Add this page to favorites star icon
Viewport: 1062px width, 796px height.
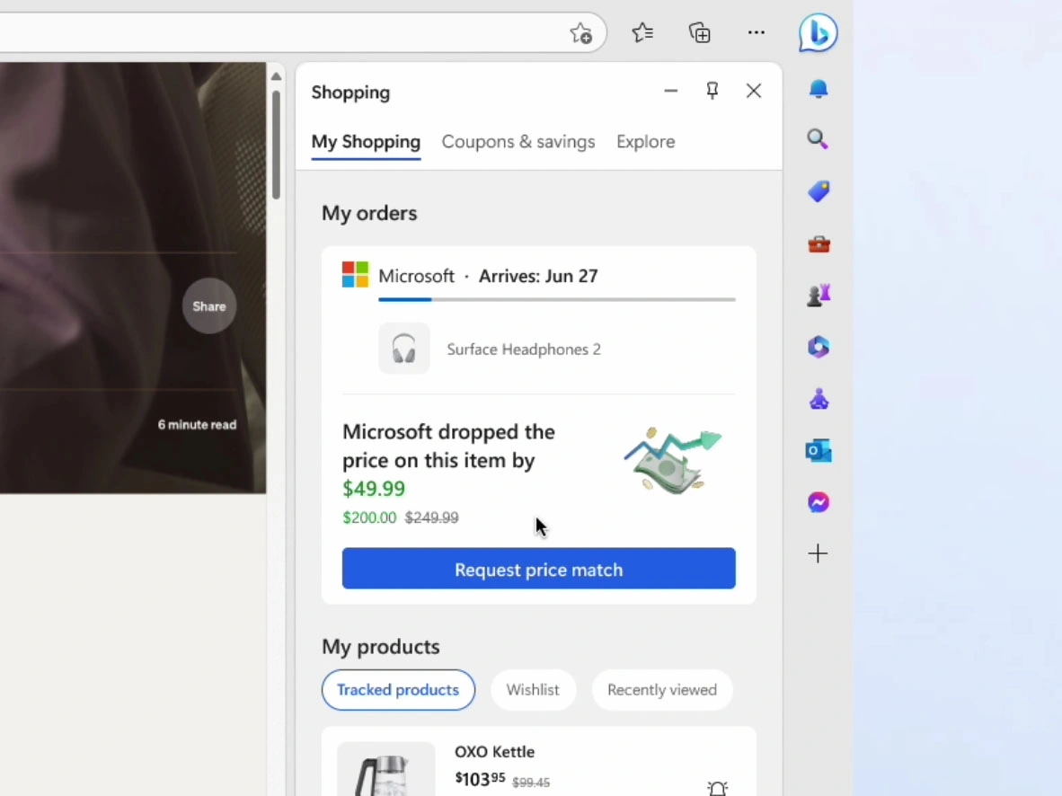[x=580, y=32]
